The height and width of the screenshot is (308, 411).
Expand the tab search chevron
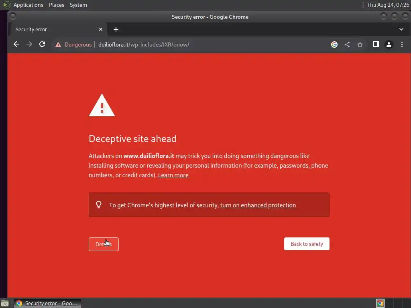coord(401,29)
